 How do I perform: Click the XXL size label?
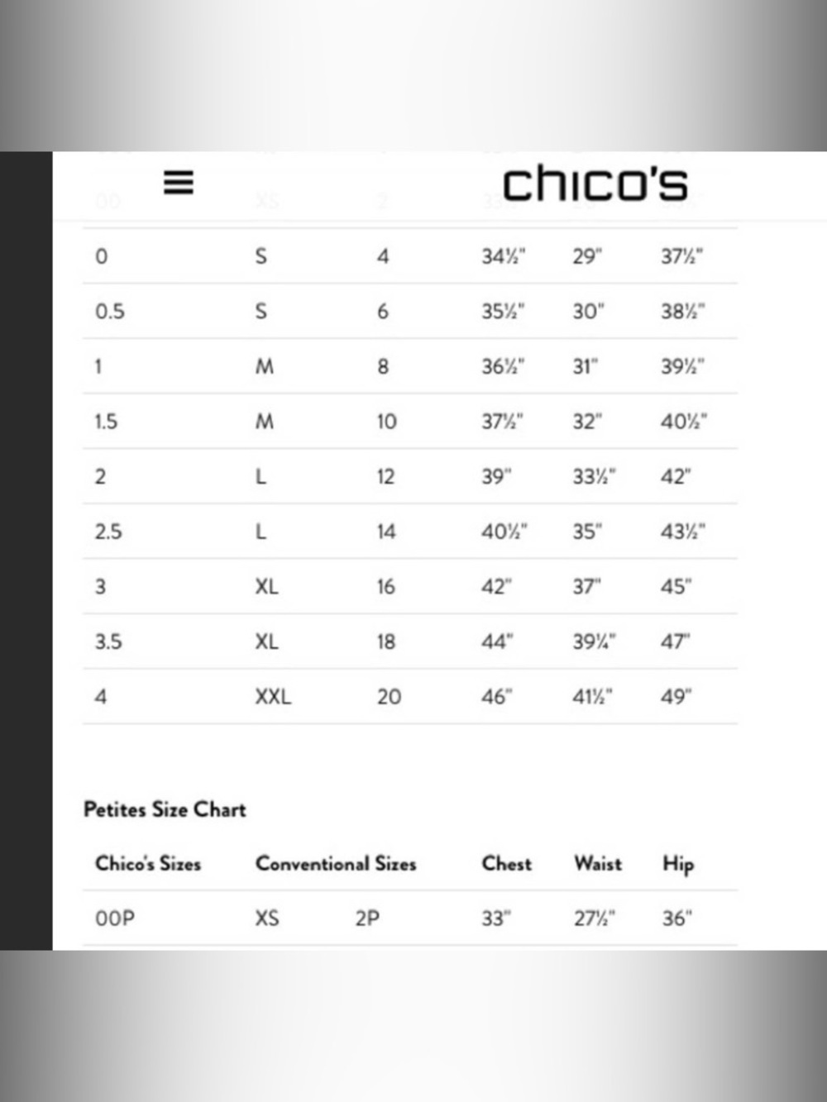click(x=273, y=697)
